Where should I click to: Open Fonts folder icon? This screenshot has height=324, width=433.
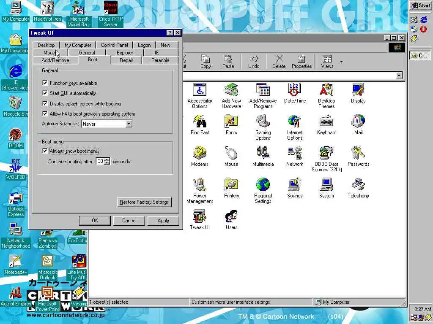pyautogui.click(x=231, y=125)
